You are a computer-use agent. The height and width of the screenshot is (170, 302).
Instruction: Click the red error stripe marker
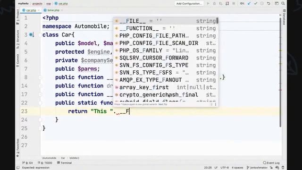click(280, 90)
